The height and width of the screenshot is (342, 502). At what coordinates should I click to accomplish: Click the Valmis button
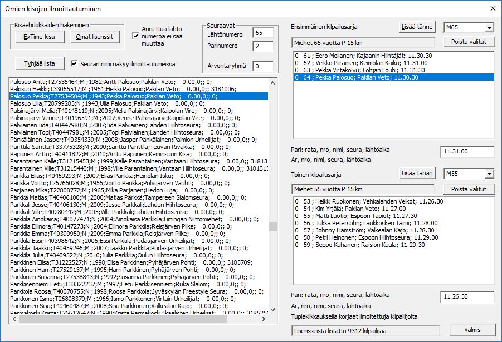472,330
